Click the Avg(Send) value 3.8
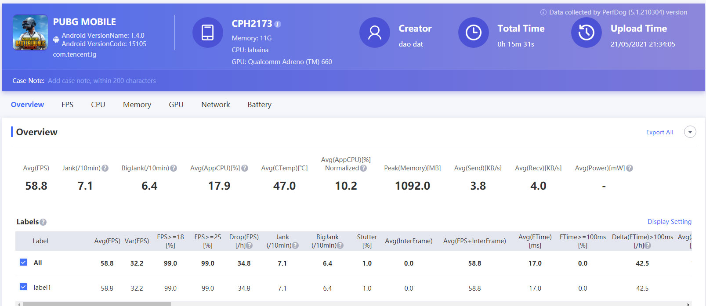This screenshot has height=306, width=706. [478, 186]
